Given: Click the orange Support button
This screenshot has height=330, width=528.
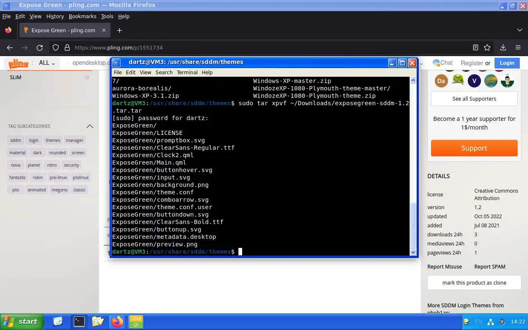Looking at the screenshot, I should (x=474, y=148).
